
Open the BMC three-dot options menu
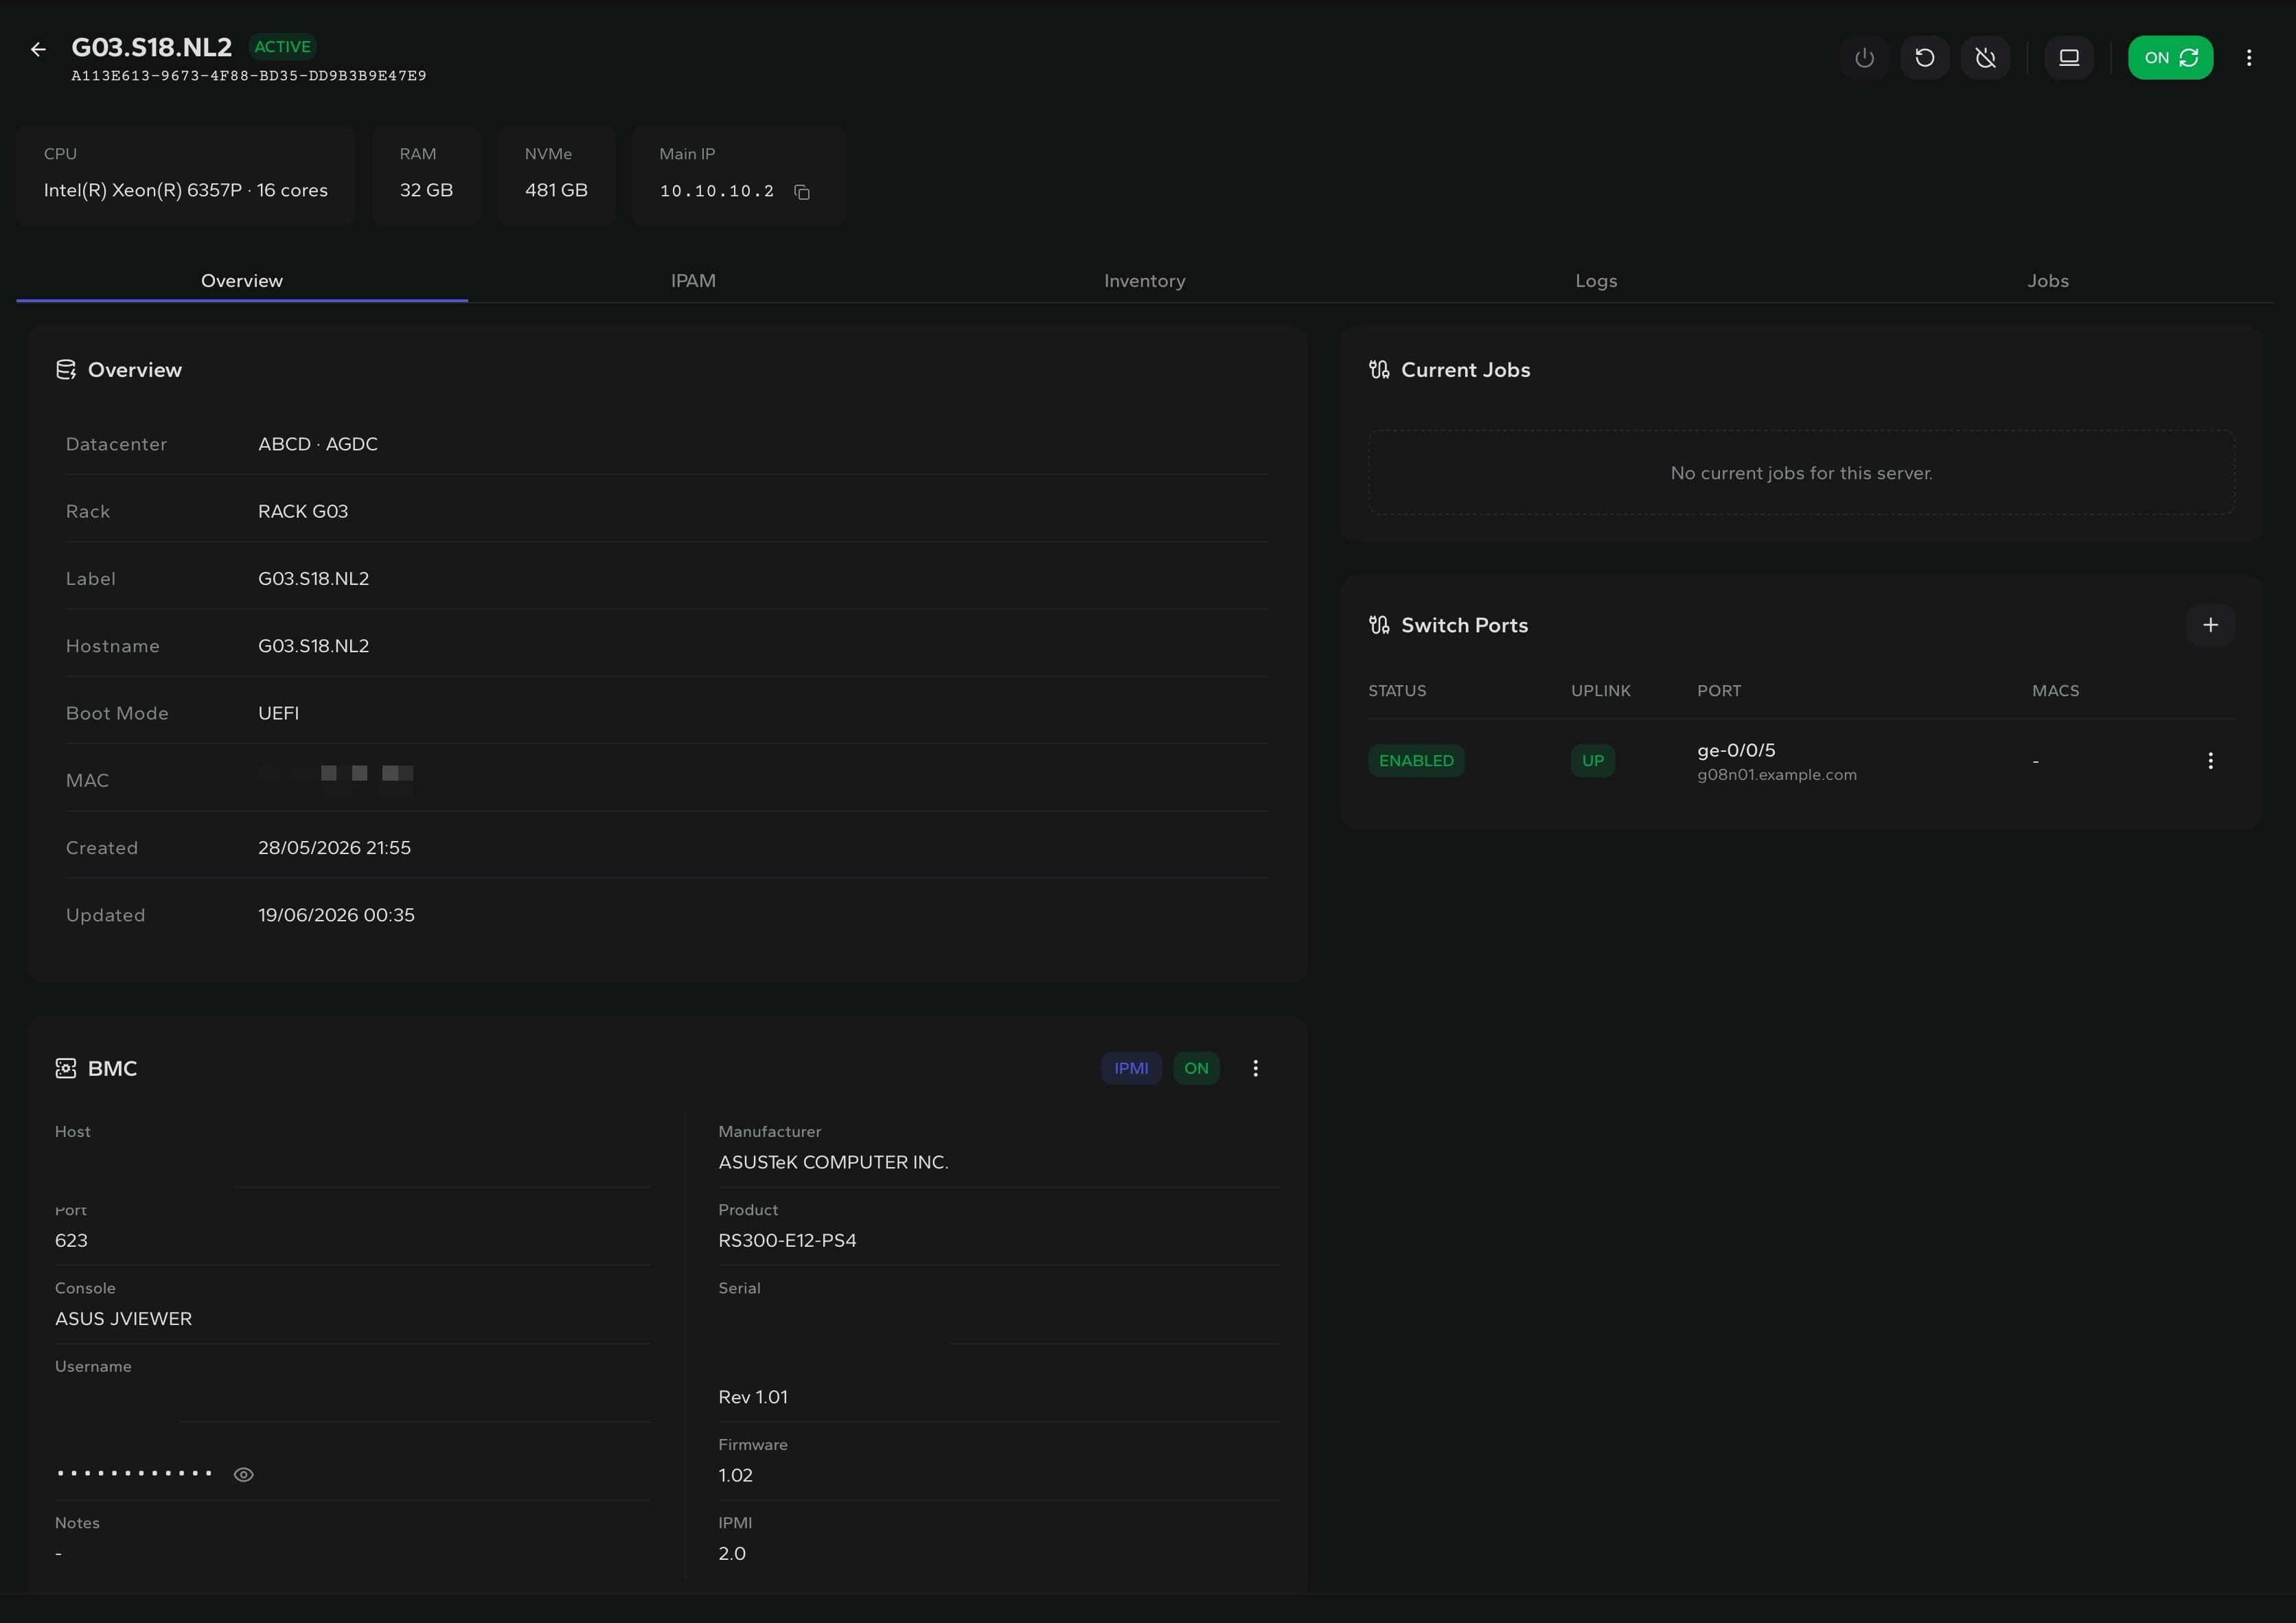tap(1255, 1068)
